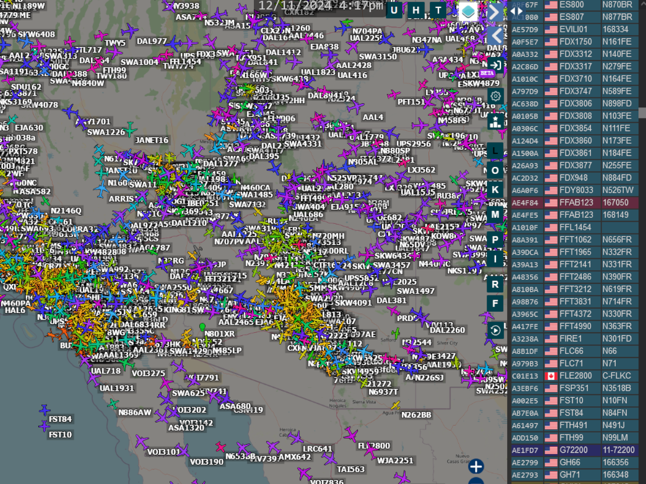Click the US flag in the FIRE1 row
Image resolution: width=646 pixels, height=484 pixels.
pyautogui.click(x=551, y=339)
